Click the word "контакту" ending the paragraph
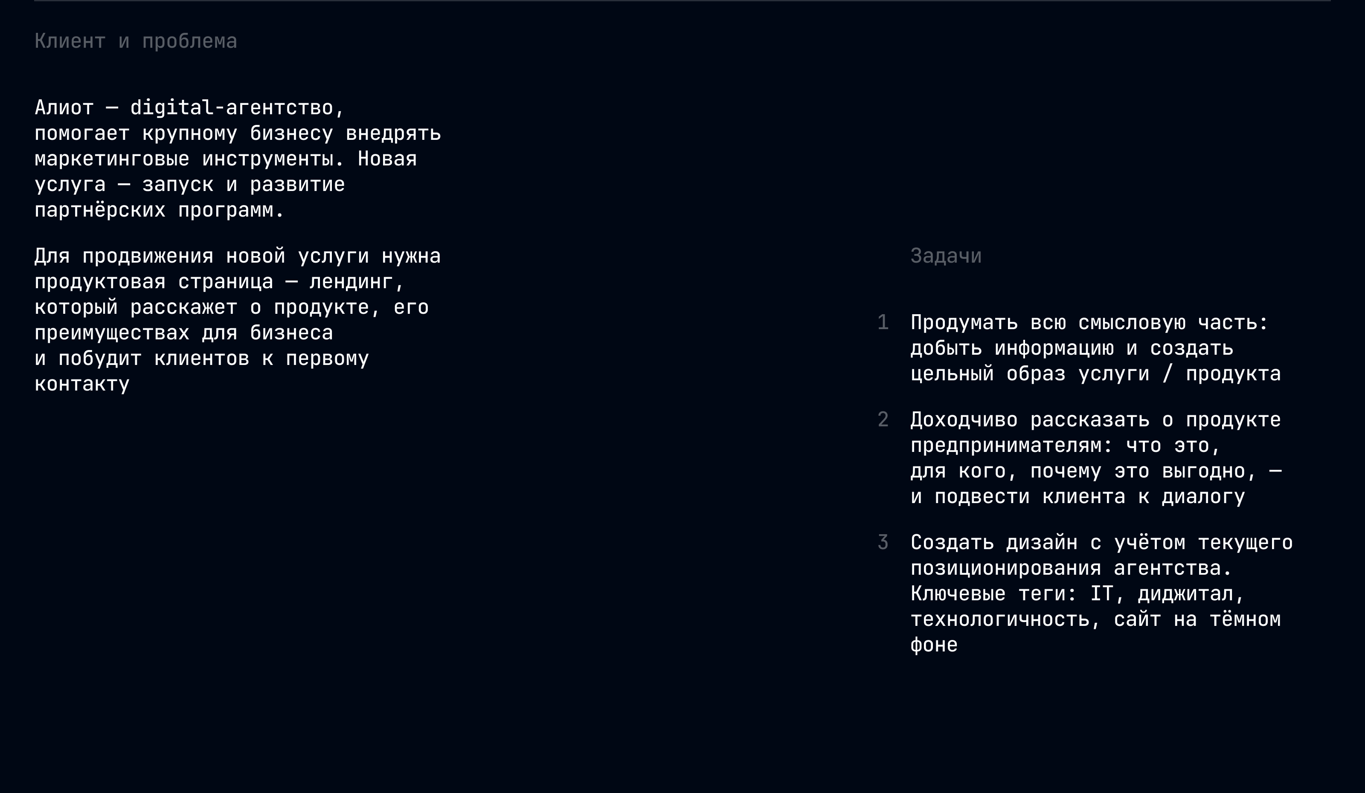This screenshot has height=793, width=1365. tap(82, 384)
